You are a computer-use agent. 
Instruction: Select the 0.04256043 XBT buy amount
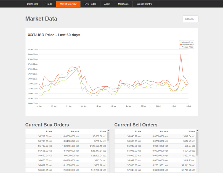(x=71, y=141)
